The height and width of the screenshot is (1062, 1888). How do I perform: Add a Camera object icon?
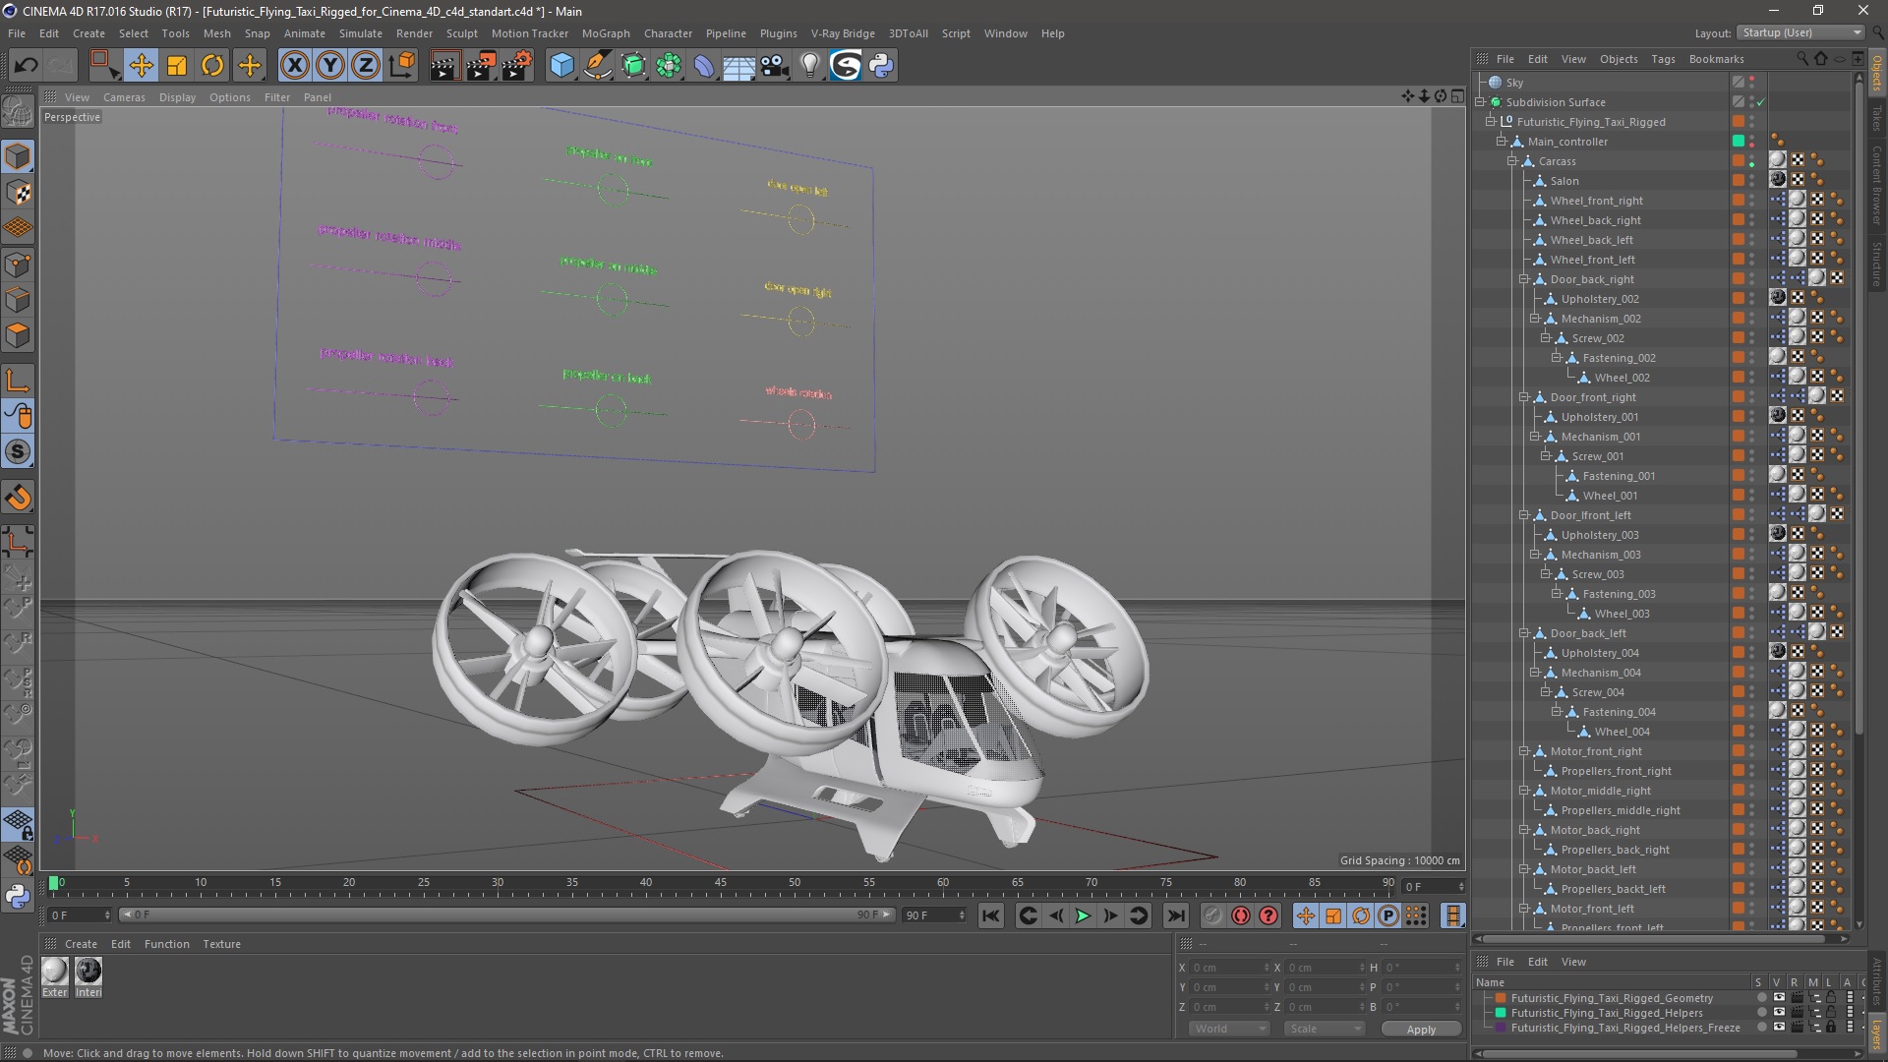(x=775, y=66)
